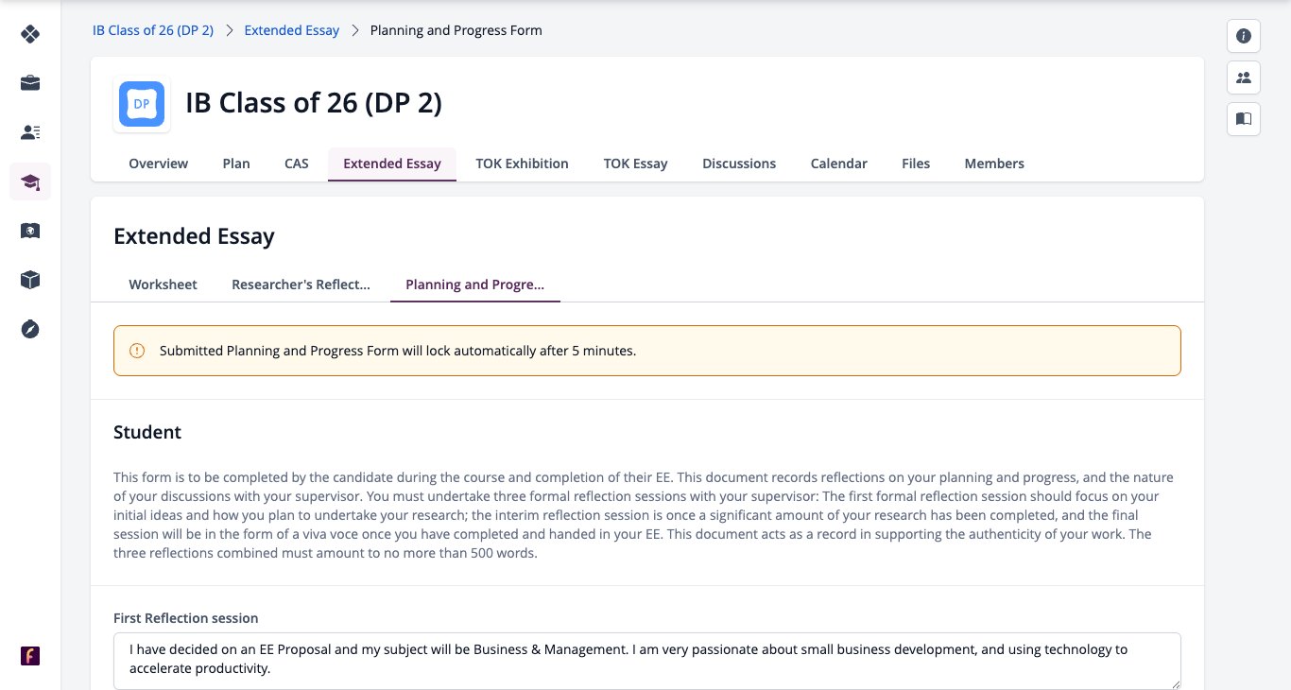The image size is (1291, 690).
Task: Click the cube icon in sidebar
Action: pos(30,280)
